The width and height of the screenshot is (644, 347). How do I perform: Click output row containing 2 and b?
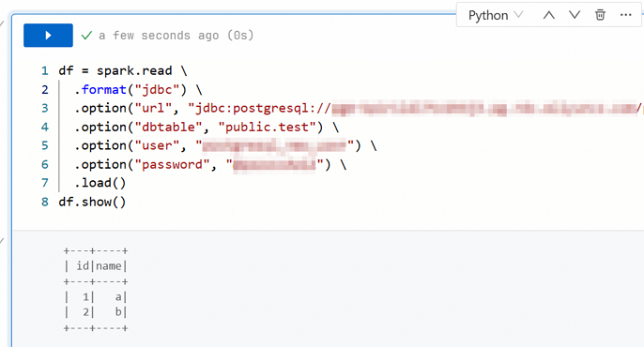coord(96,312)
